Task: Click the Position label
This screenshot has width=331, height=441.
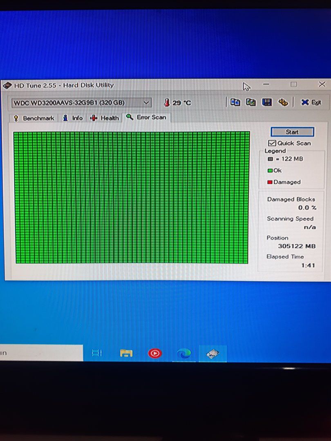Action: coord(277,238)
